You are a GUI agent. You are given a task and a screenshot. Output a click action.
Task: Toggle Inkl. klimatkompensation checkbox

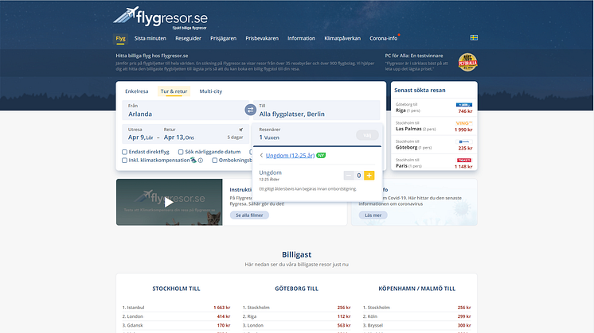point(124,160)
